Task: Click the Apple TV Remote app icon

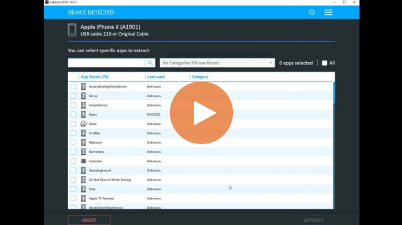Action: pos(83,198)
